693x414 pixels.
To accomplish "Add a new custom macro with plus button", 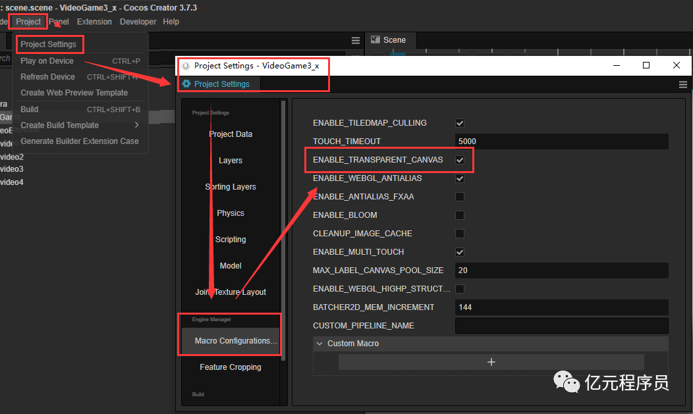I will (x=491, y=362).
